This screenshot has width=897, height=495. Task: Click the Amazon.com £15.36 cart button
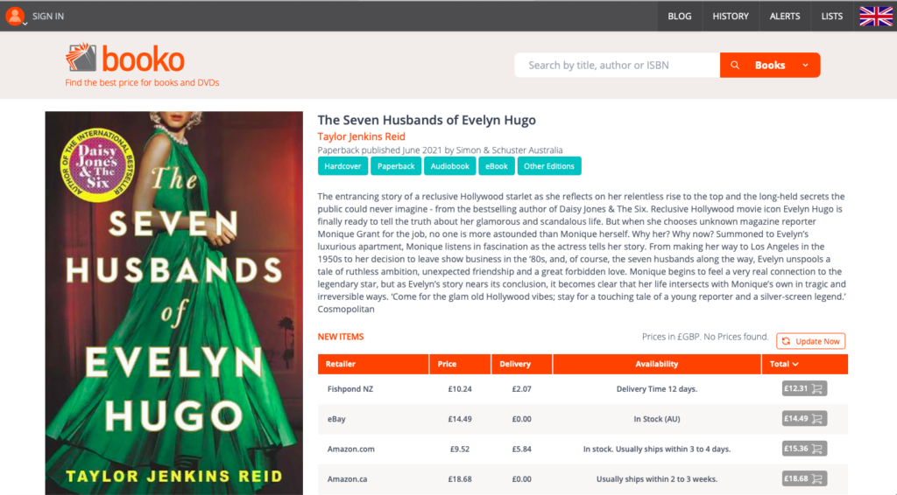(804, 449)
